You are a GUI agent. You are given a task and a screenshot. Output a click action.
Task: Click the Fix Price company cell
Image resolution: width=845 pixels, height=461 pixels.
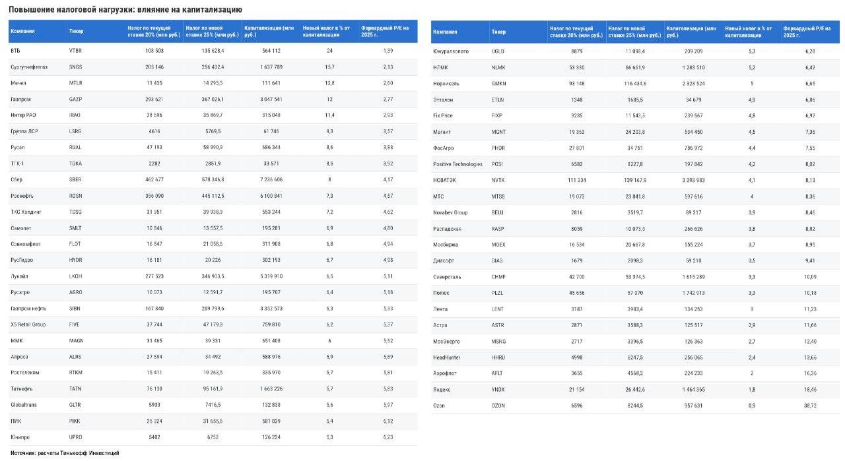pyautogui.click(x=443, y=115)
